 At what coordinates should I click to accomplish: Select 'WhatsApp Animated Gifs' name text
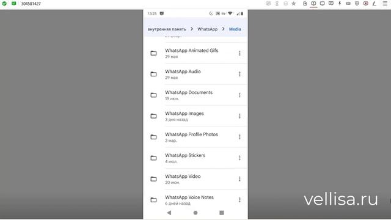[191, 50]
